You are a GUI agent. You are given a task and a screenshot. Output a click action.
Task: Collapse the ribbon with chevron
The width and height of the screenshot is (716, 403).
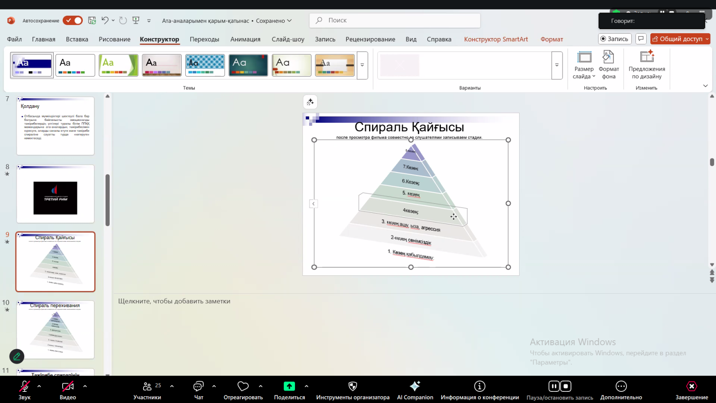point(705,86)
